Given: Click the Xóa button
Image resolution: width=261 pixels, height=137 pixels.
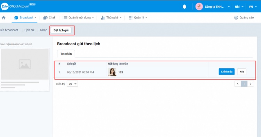Looking at the screenshot, I should point(242,72).
